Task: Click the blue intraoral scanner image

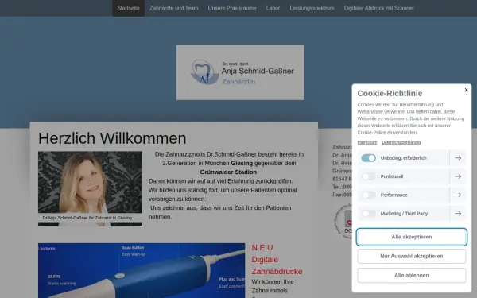Action: pos(142,270)
